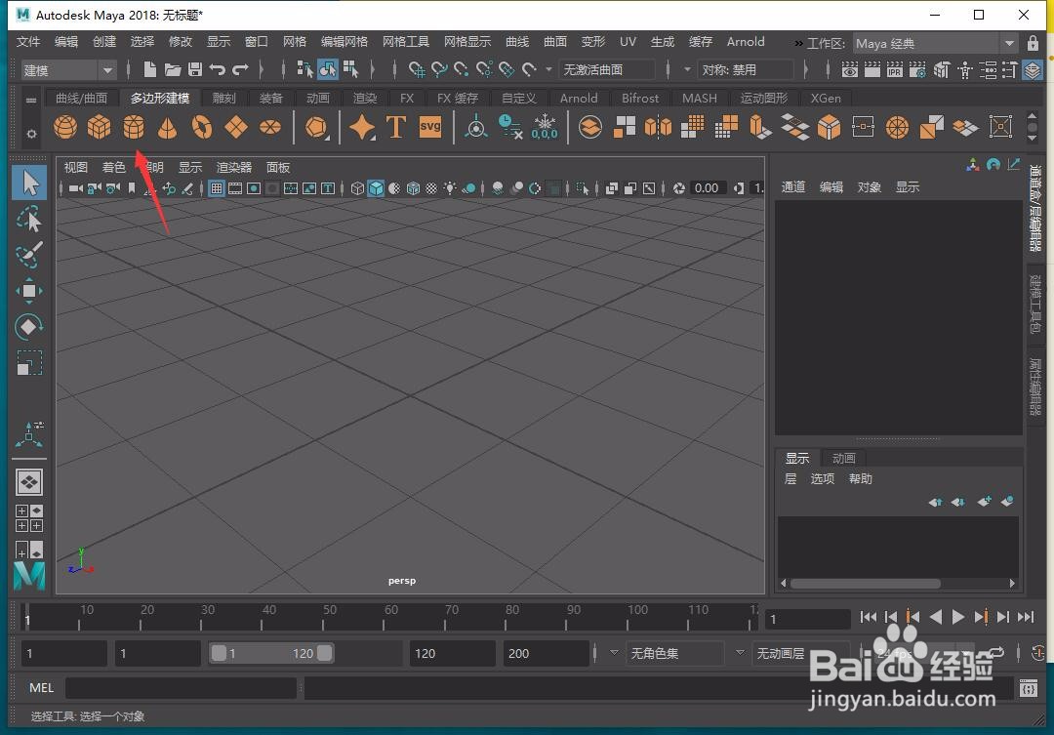Click the Redo arrow icon
1054x735 pixels.
tap(240, 69)
